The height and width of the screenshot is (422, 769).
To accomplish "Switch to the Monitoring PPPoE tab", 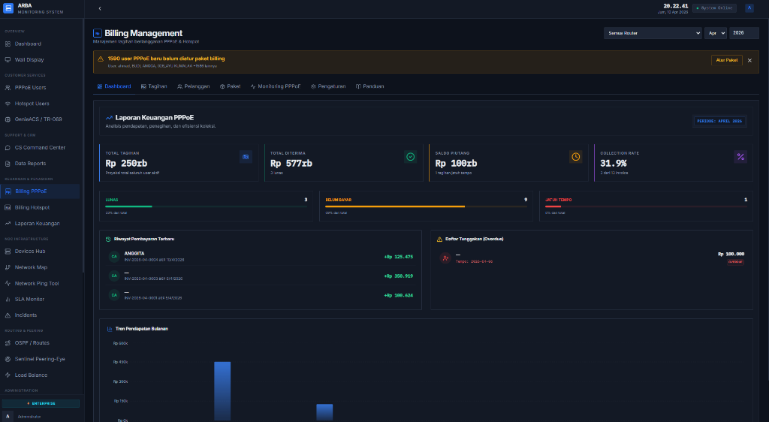I will 276,86.
